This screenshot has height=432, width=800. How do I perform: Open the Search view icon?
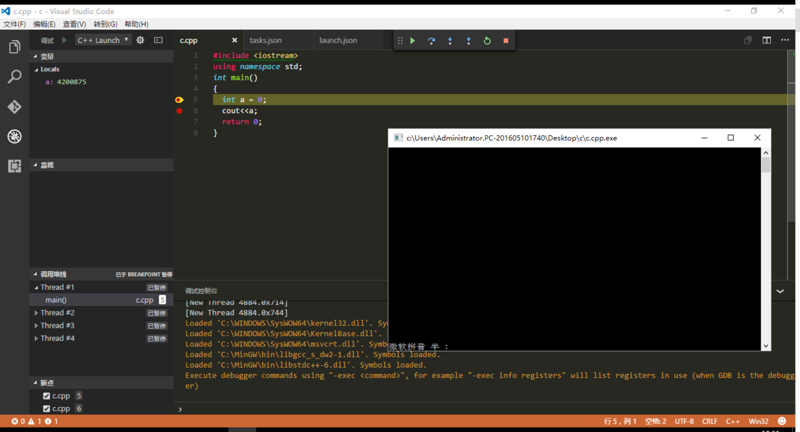14,77
